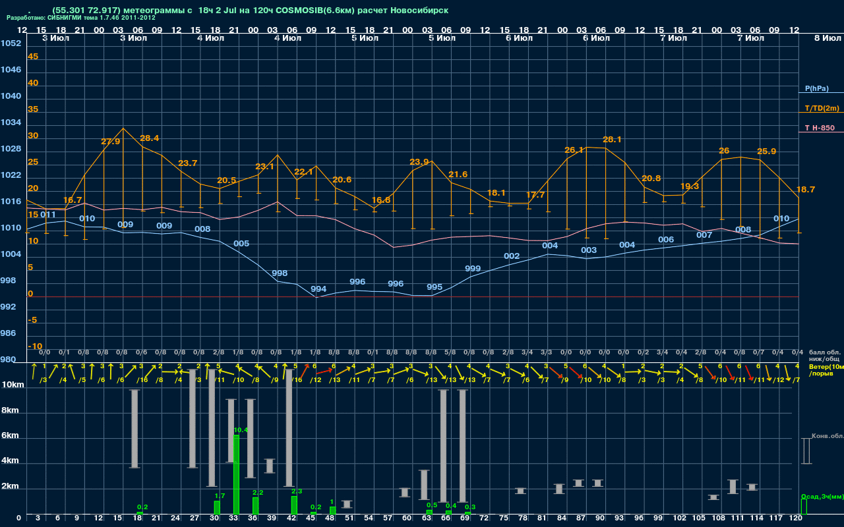This screenshot has width=844, height=527.
Task: Click the 21.6 temperature value
Action: coord(458,175)
